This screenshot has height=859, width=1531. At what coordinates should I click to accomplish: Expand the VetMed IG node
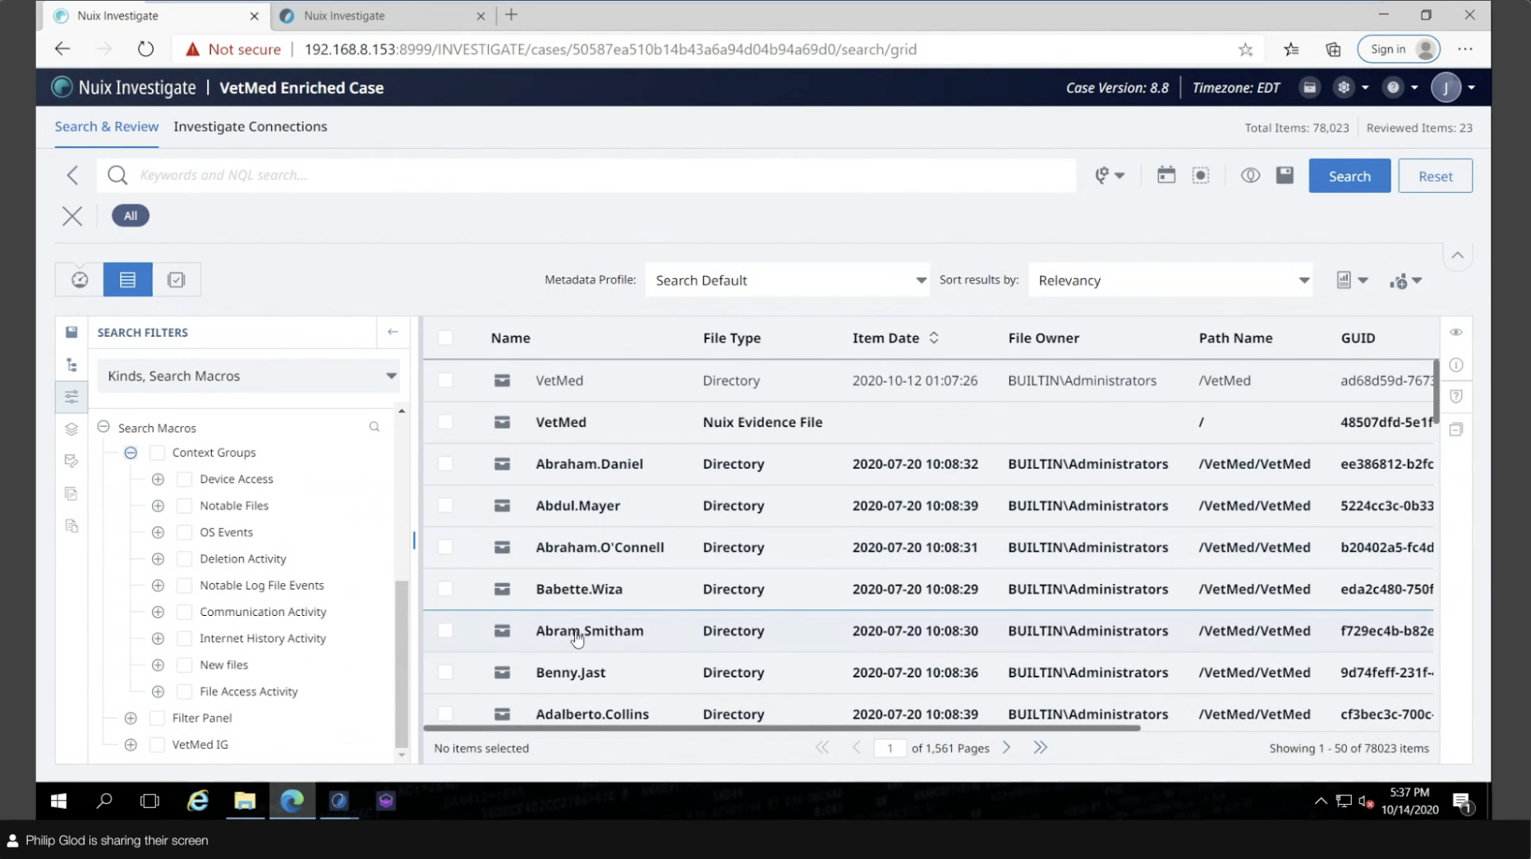pyautogui.click(x=131, y=745)
